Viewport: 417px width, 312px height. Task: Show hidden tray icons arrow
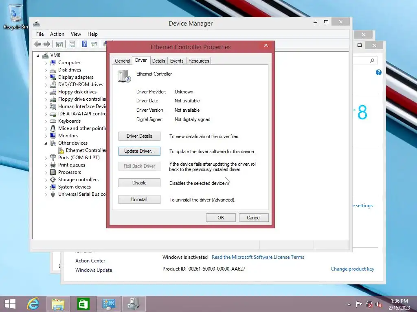click(x=349, y=304)
